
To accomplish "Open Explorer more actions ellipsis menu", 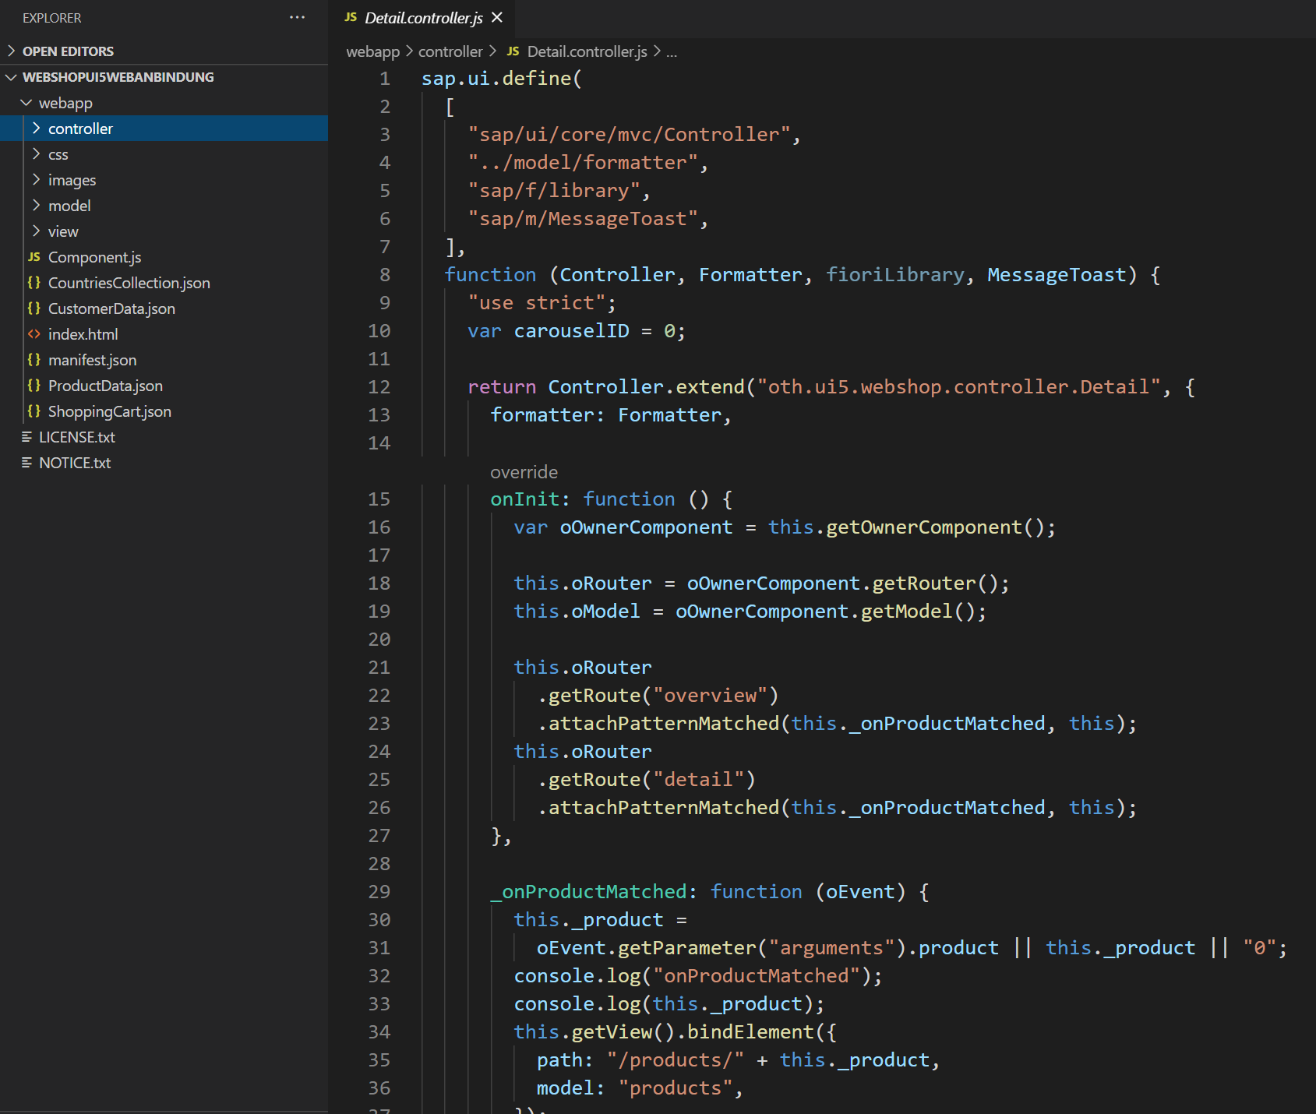I will [x=297, y=17].
